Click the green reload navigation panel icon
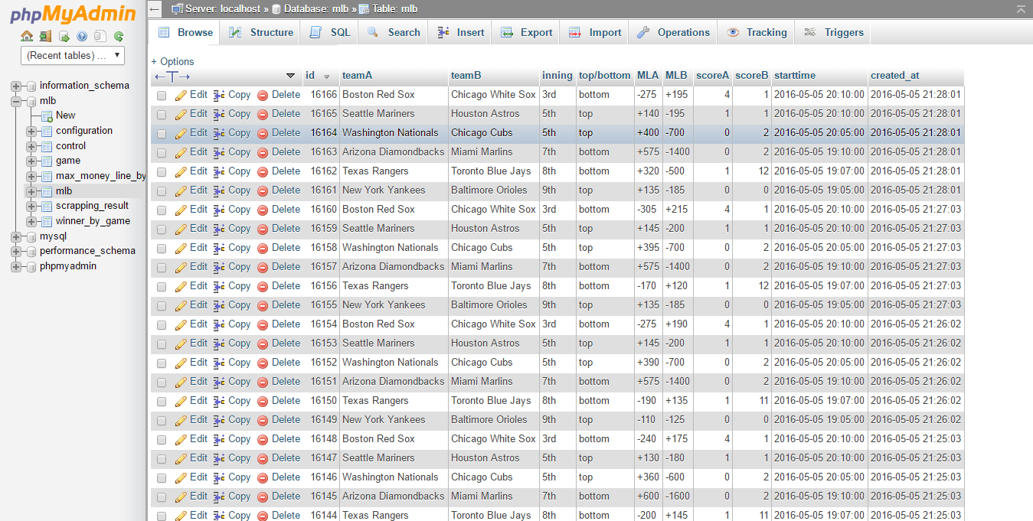Viewport: 1033px width, 521px height. (x=119, y=36)
